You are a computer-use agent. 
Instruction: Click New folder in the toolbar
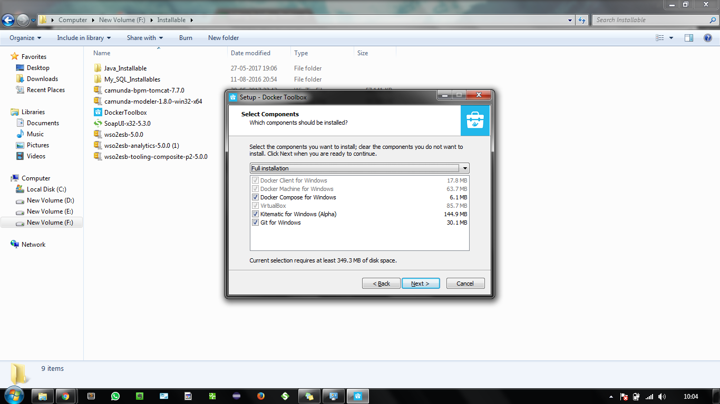tap(223, 38)
